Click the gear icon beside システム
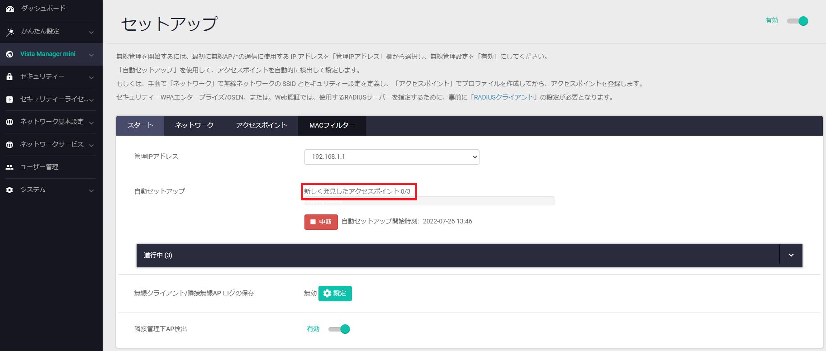This screenshot has width=826, height=351. click(9, 190)
